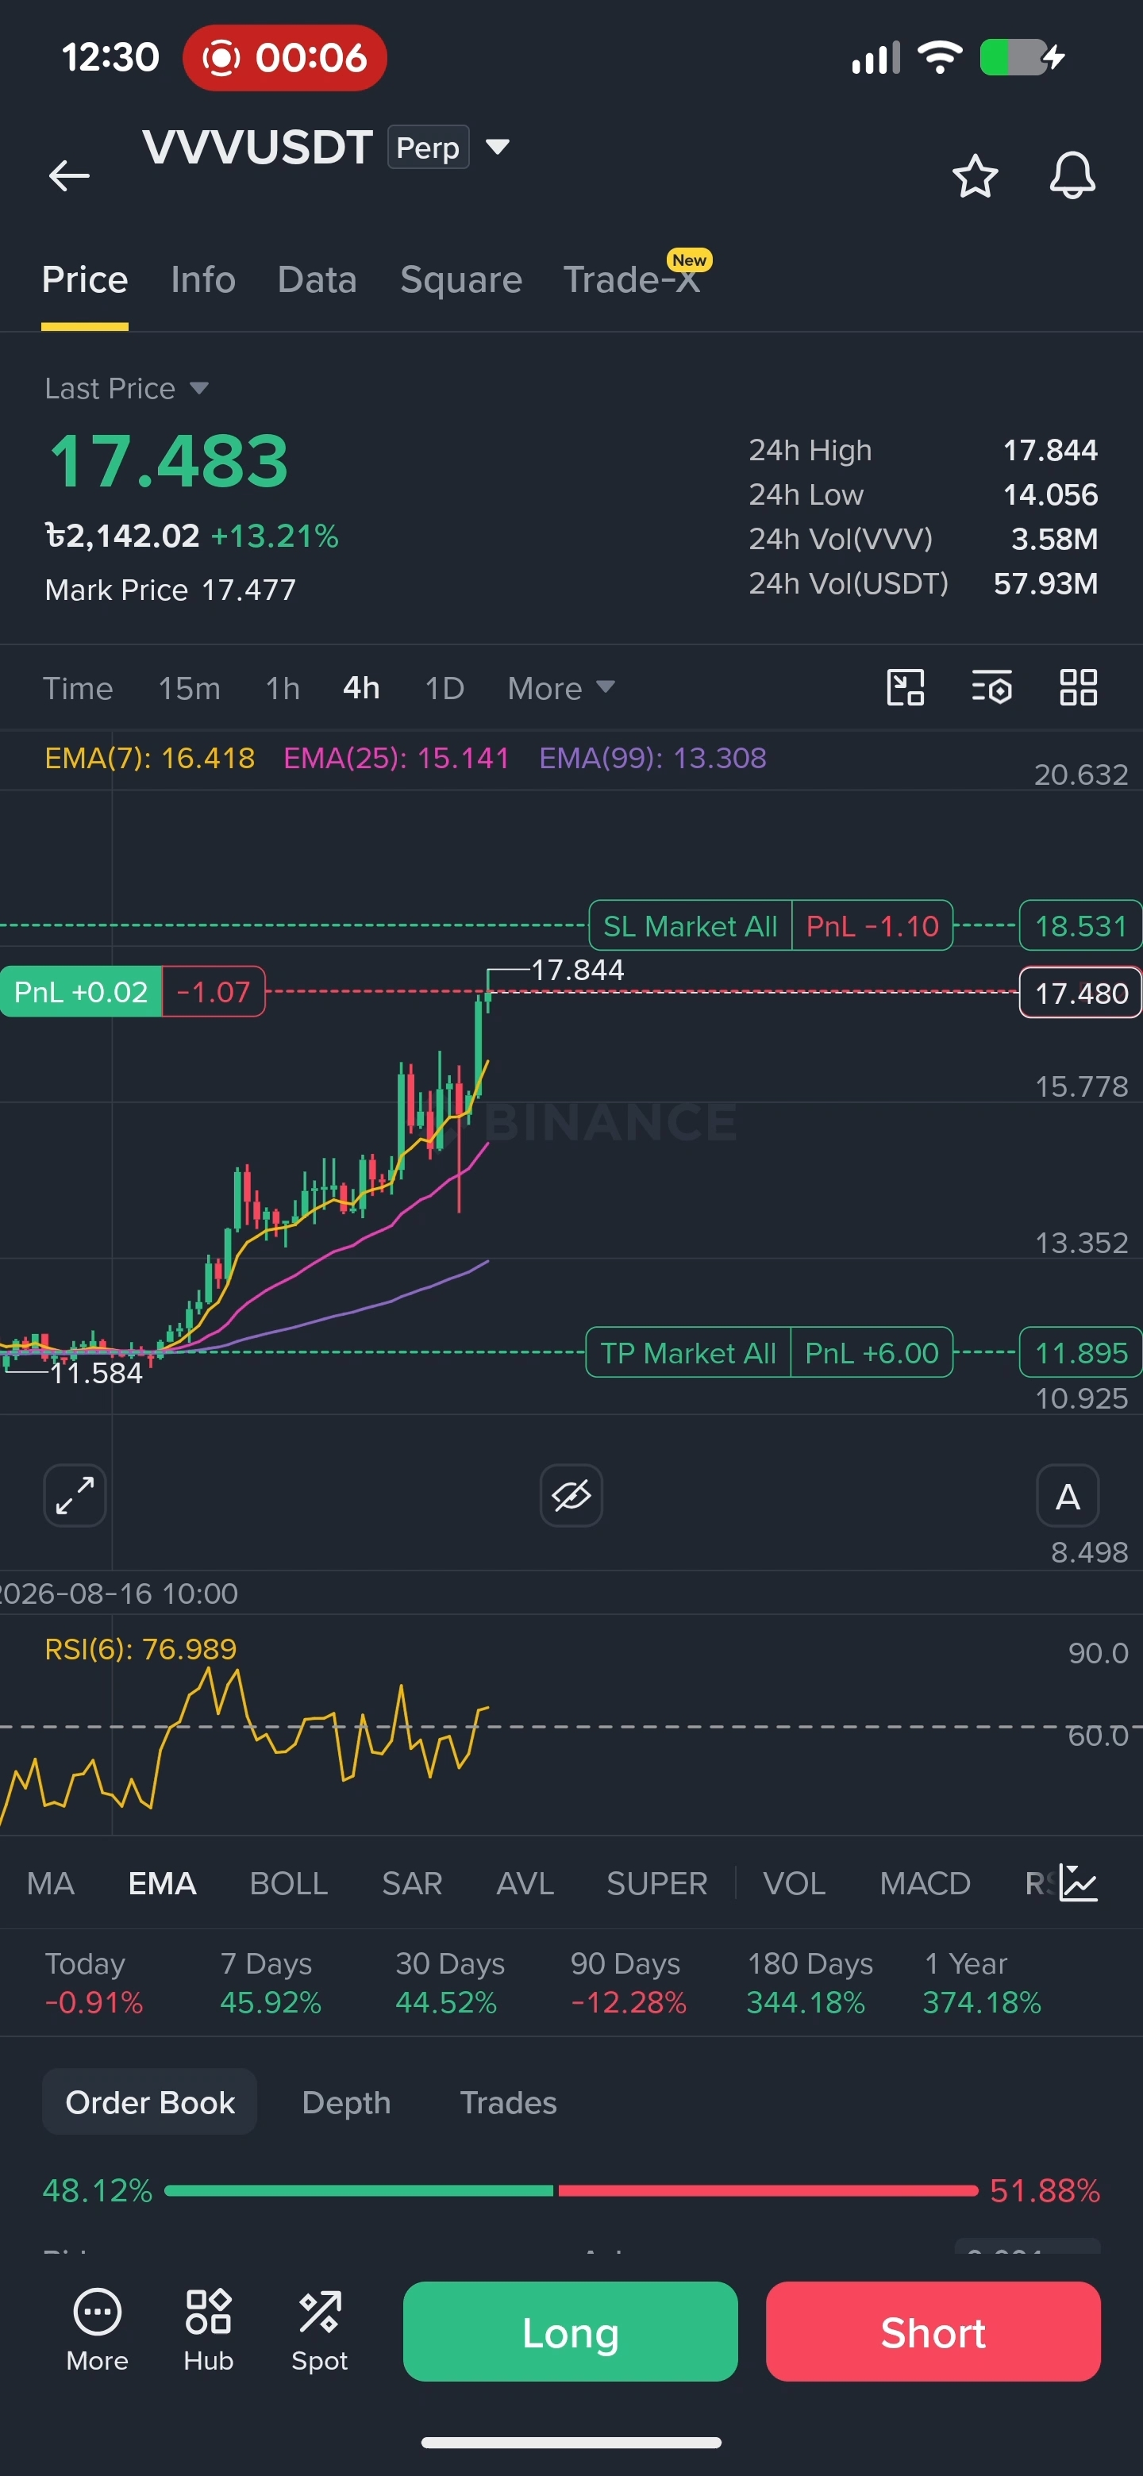
Task: Toggle the EMA indicator
Action: (163, 1883)
